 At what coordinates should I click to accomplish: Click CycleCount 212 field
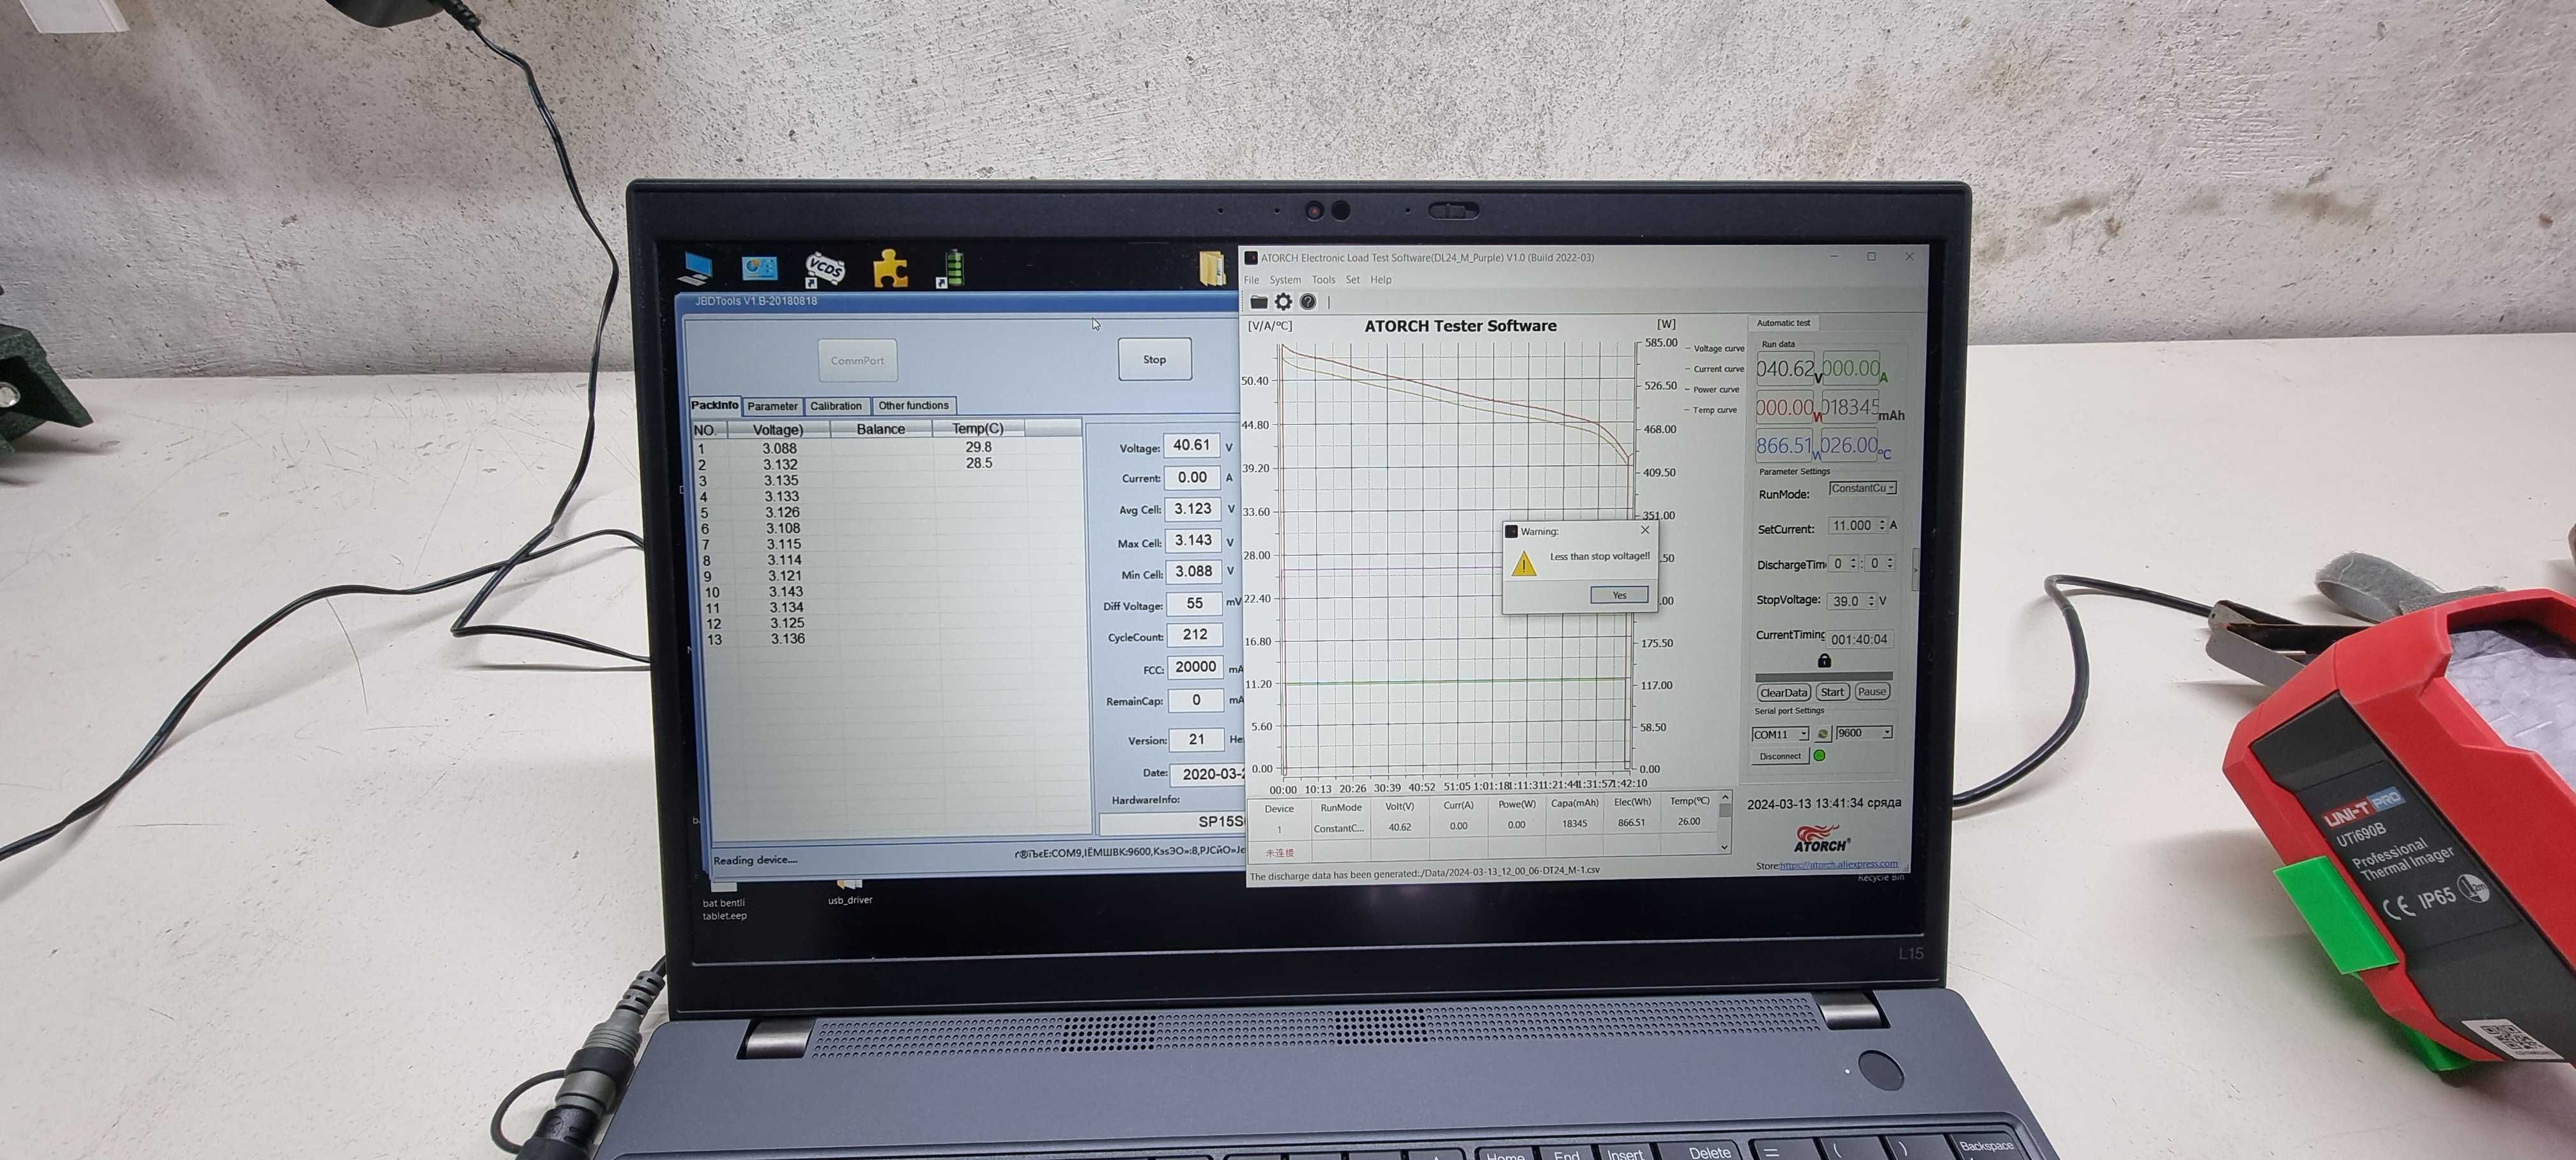tap(1195, 635)
